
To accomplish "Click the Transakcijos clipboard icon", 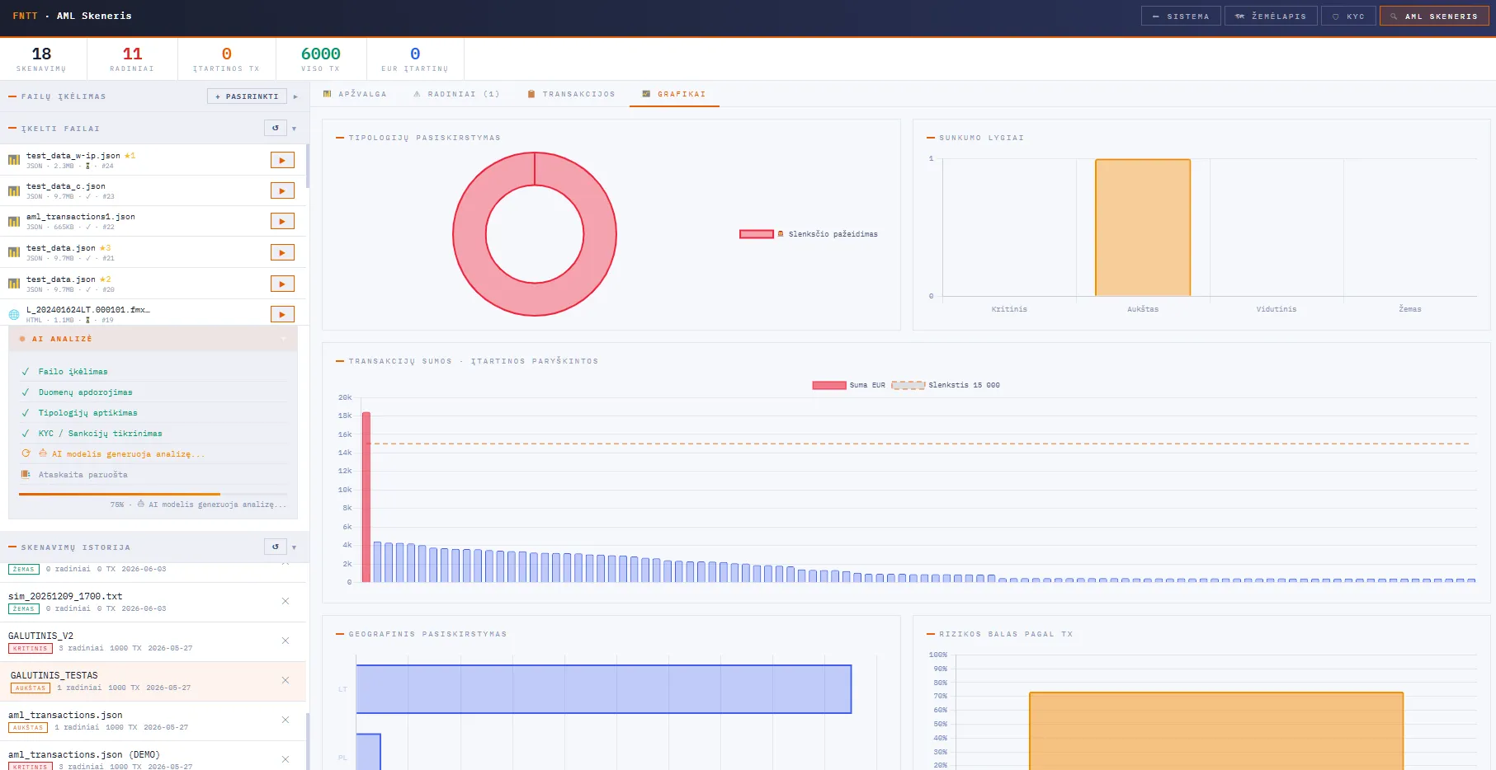I will coord(531,94).
